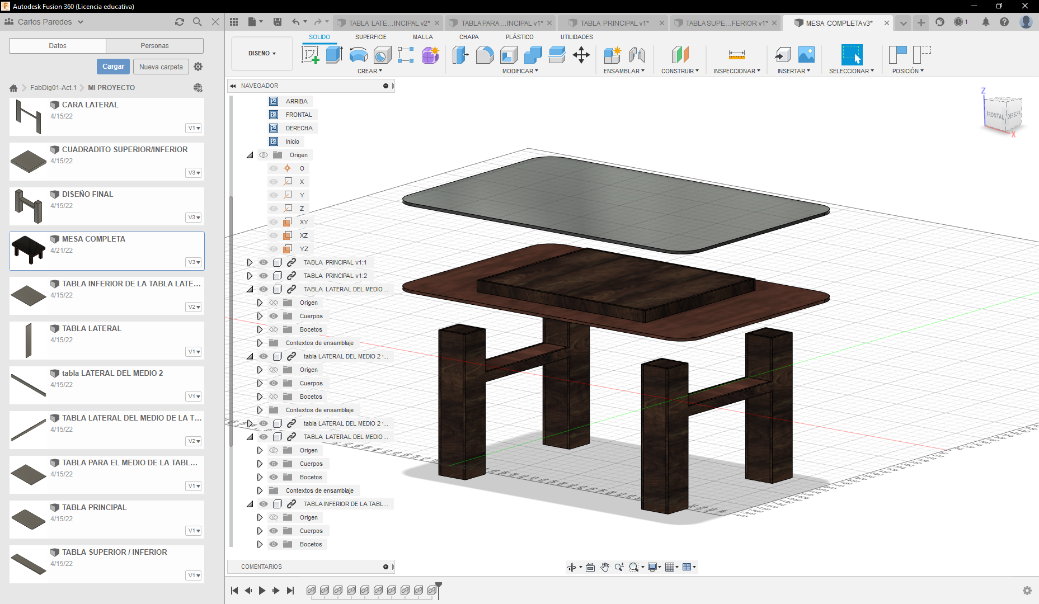This screenshot has height=604, width=1039.
Task: Open the DISEÑO workspace dropdown
Action: point(261,54)
